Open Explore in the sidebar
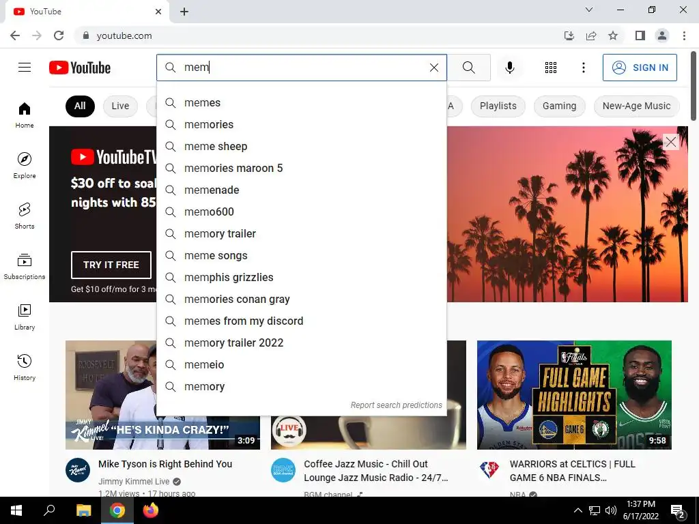 pyautogui.click(x=25, y=165)
